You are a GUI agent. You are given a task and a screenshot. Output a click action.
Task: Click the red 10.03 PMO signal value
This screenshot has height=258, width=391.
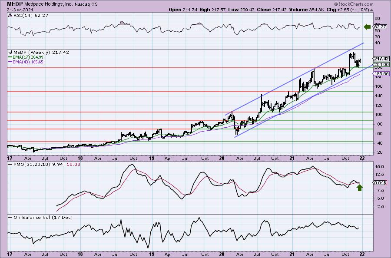pos(73,165)
